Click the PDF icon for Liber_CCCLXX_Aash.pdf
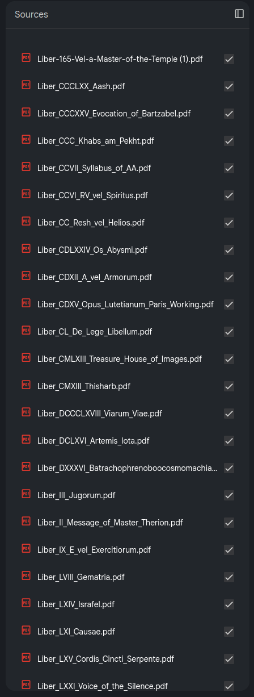 pyautogui.click(x=26, y=85)
